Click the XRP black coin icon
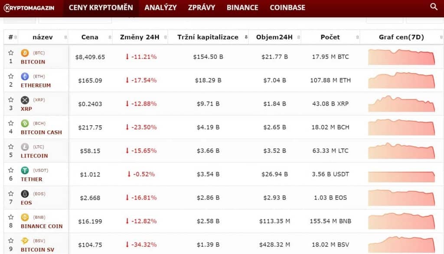The width and height of the screenshot is (444, 254). click(25, 100)
